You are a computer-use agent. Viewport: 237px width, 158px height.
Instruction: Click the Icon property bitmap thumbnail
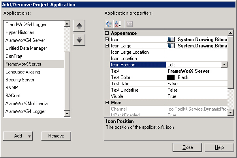(x=171, y=39)
